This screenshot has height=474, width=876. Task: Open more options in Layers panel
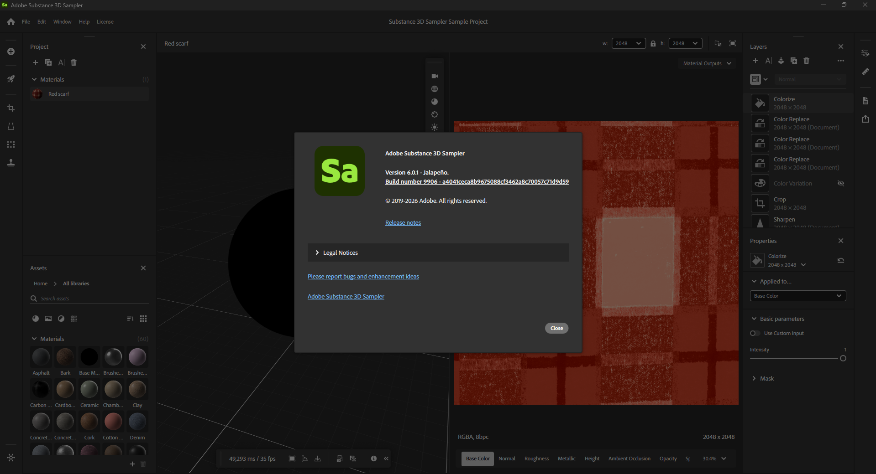coord(841,61)
